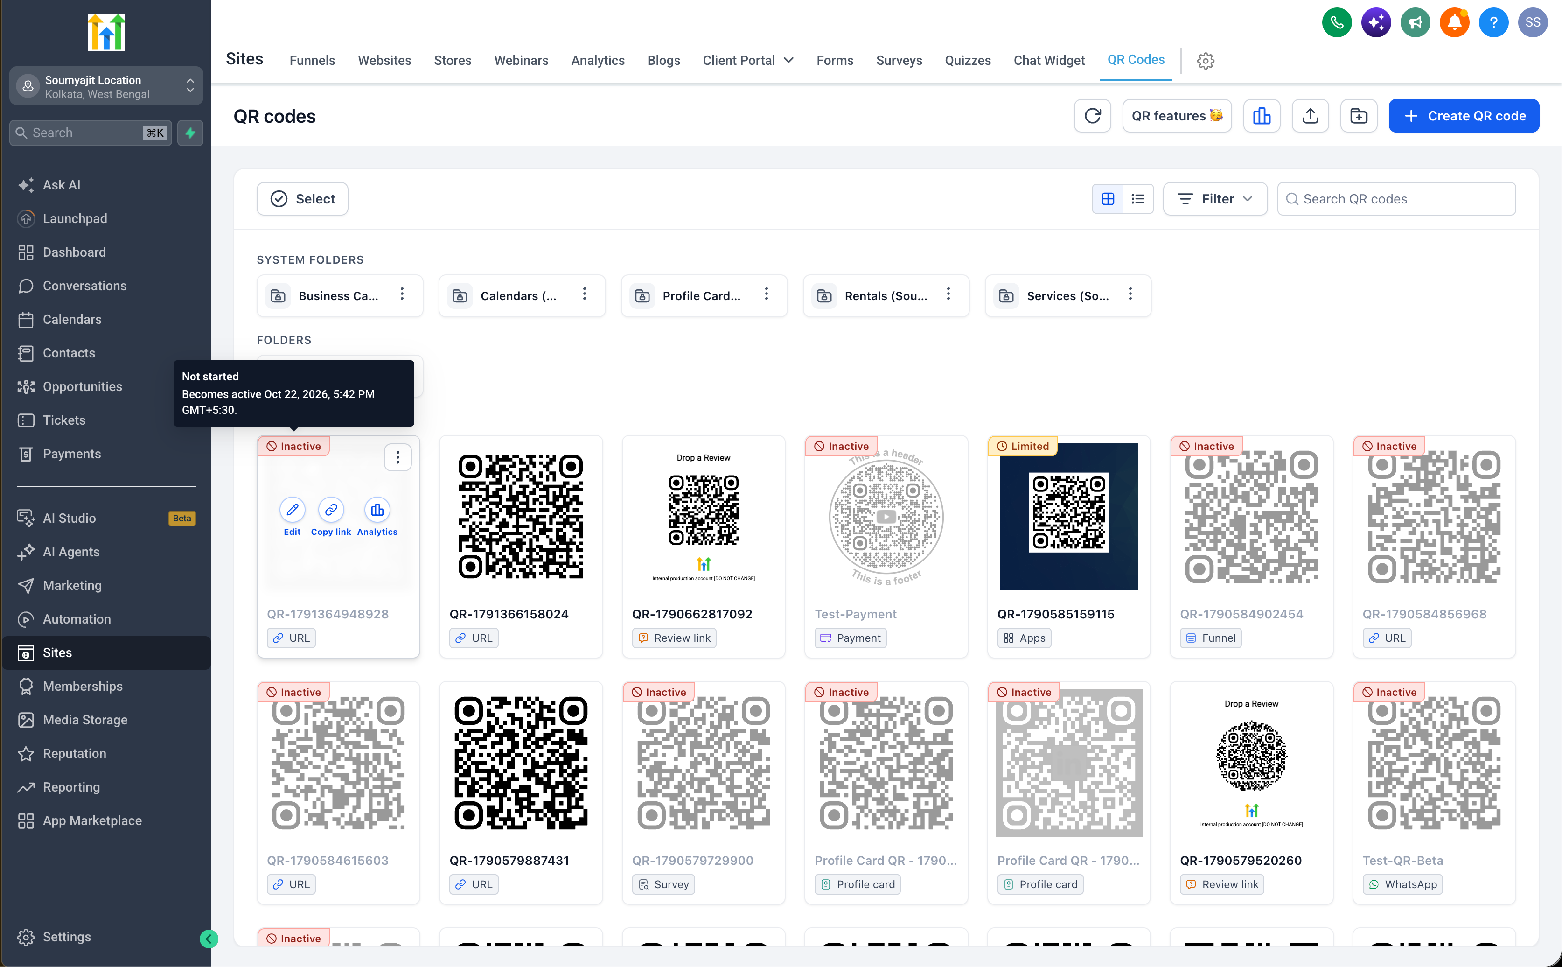Click the export upload icon in header
Image resolution: width=1562 pixels, height=967 pixels.
tap(1310, 116)
